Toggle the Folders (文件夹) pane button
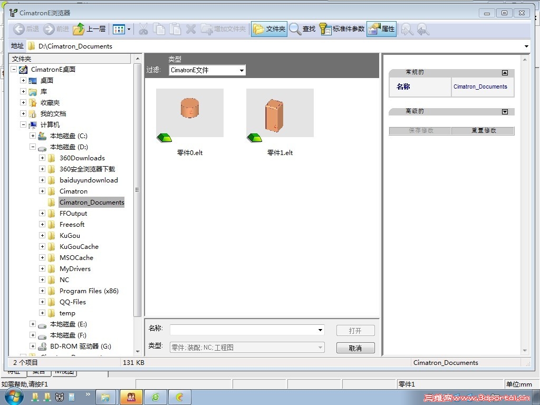The height and width of the screenshot is (405, 540). 269,30
